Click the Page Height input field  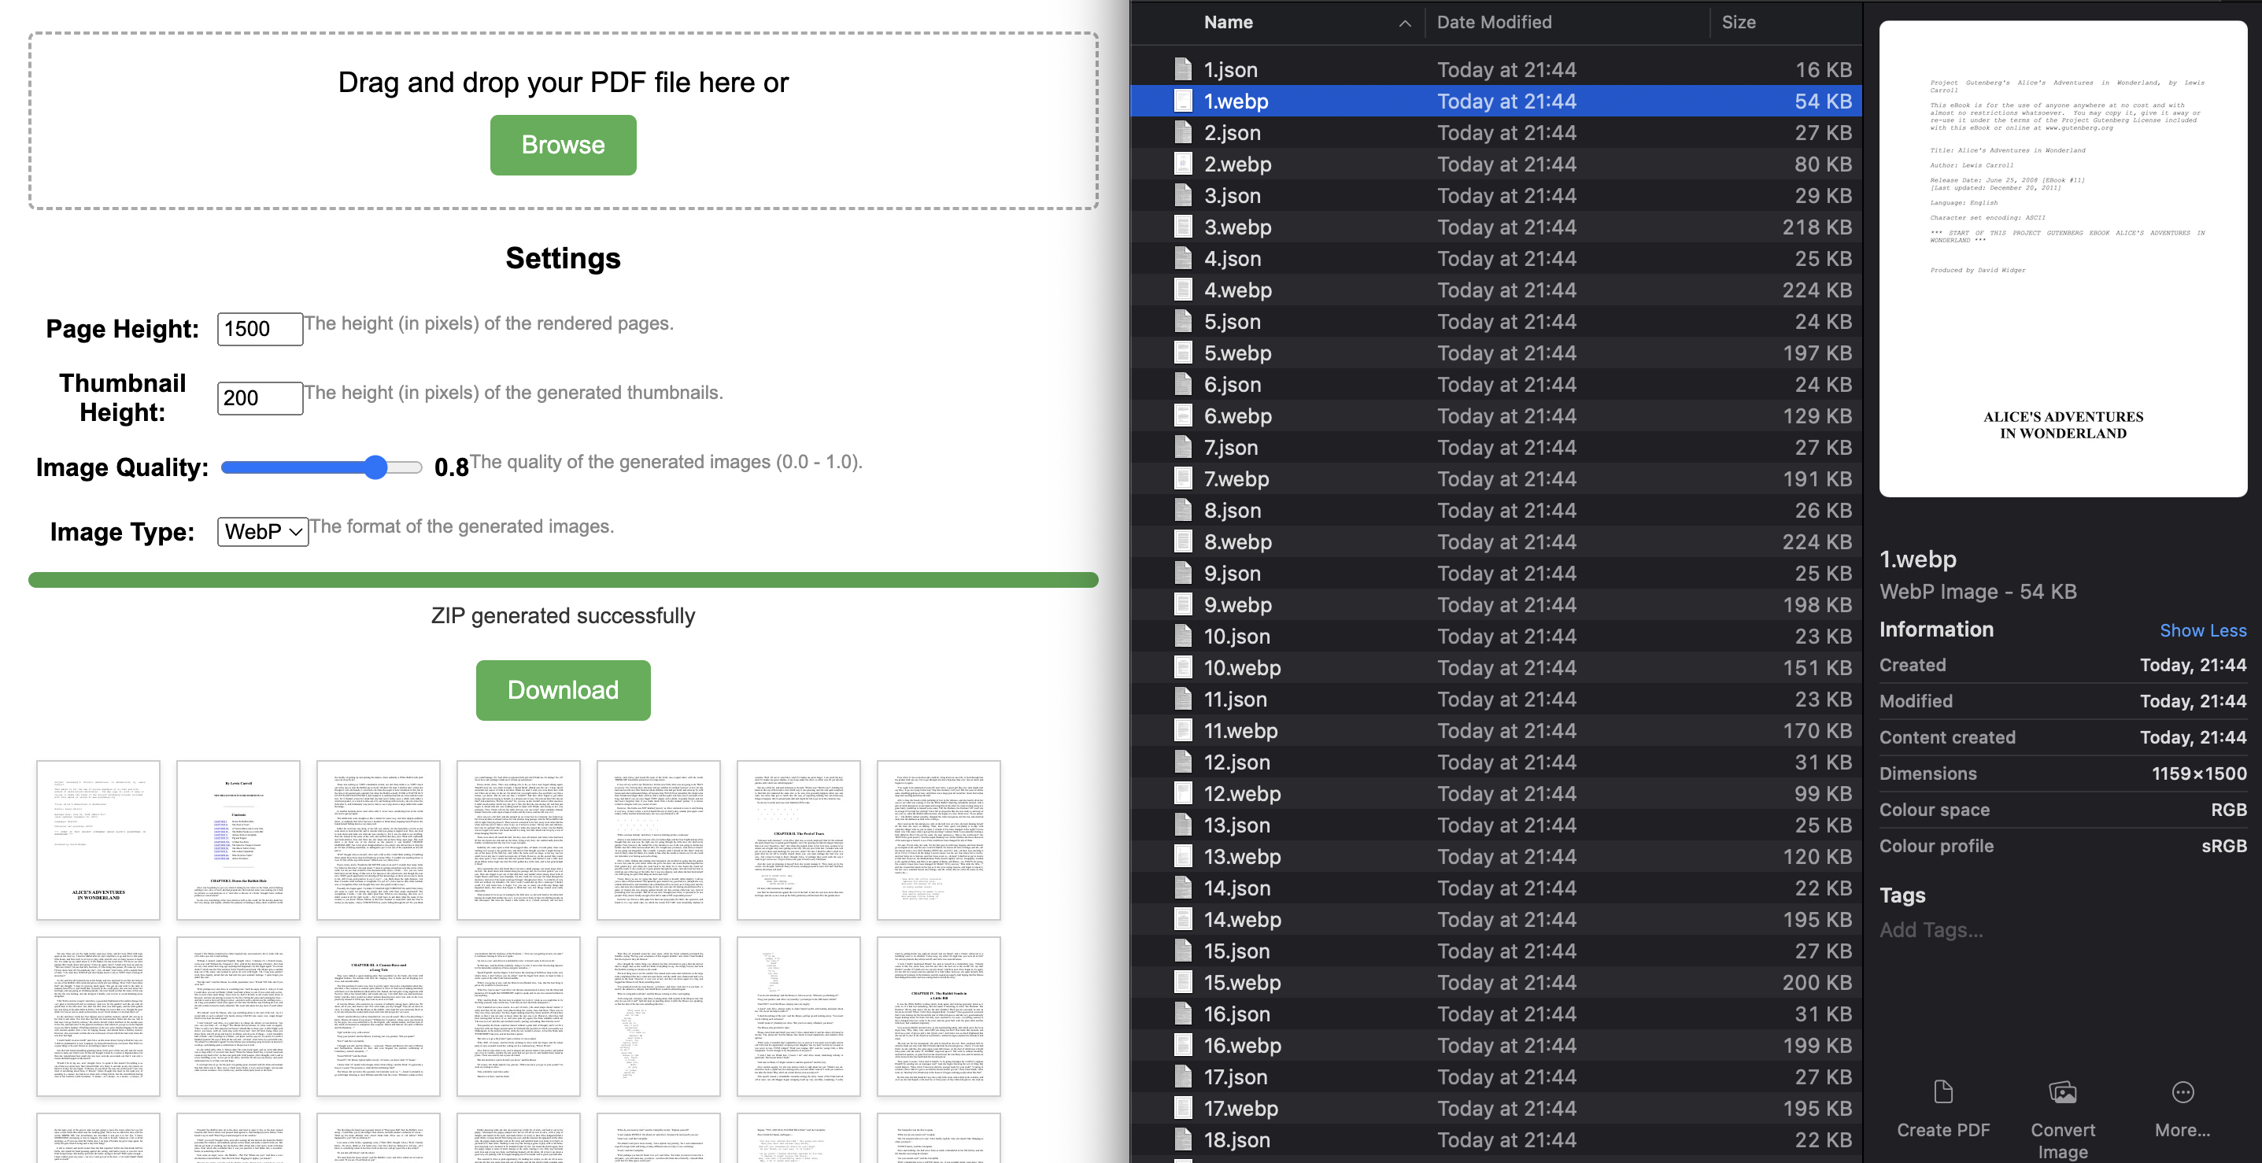point(258,328)
